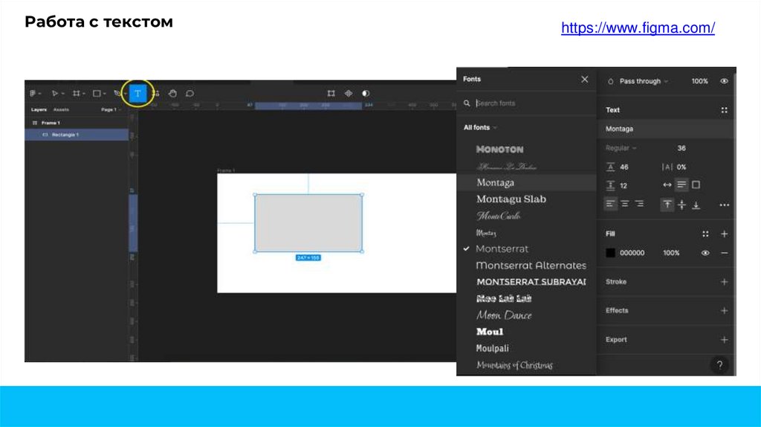Edit the font size value 36
This screenshot has height=427, width=761.
click(x=681, y=148)
